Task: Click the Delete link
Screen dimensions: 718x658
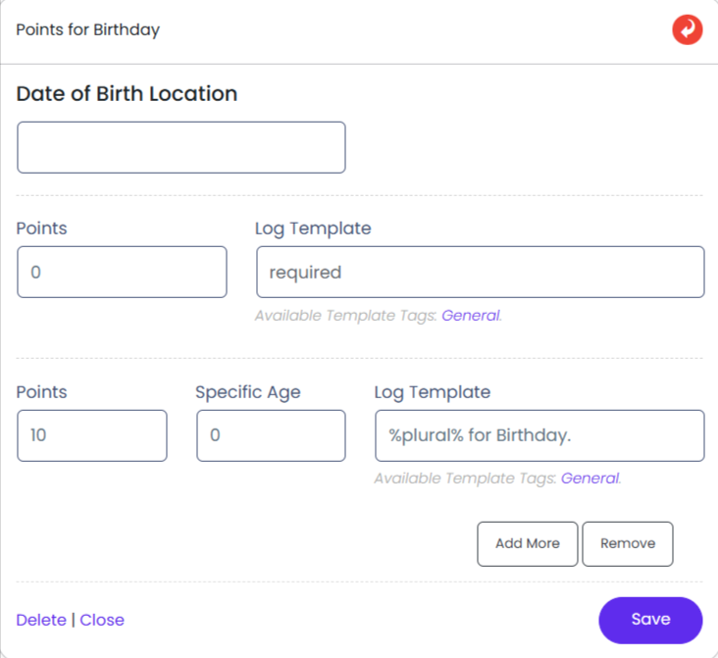Action: coord(41,620)
